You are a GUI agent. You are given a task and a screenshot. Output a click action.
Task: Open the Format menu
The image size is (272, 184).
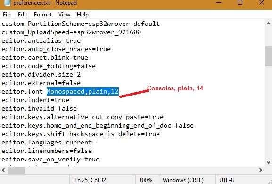43,15
